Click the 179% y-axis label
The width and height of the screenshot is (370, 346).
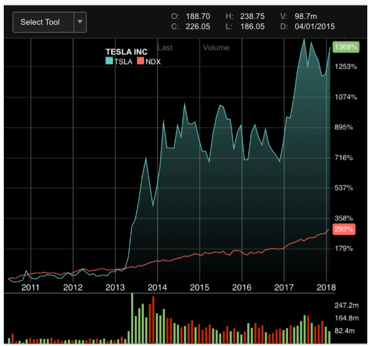tap(344, 248)
